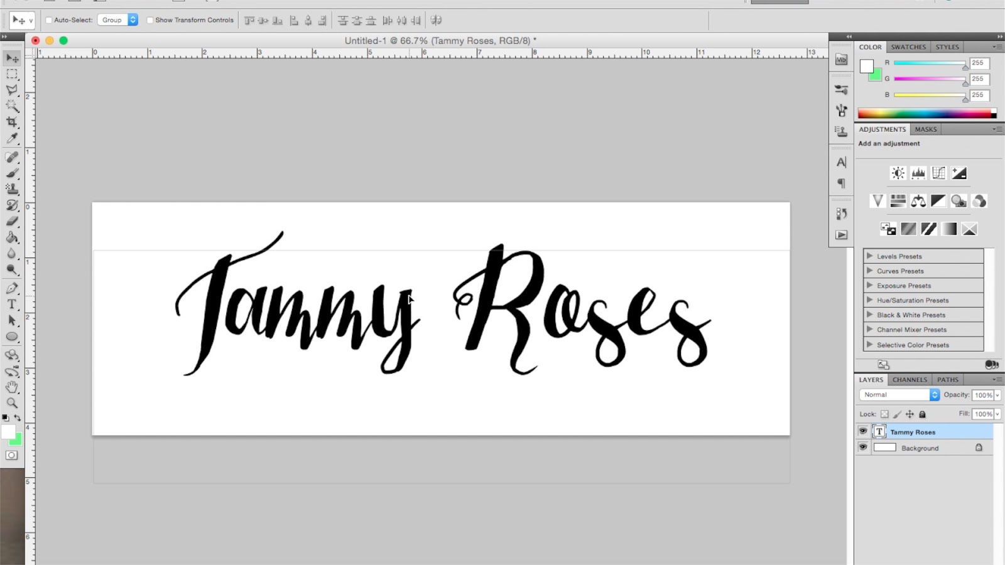
Task: Hide the Background layer visibility
Action: click(x=862, y=448)
